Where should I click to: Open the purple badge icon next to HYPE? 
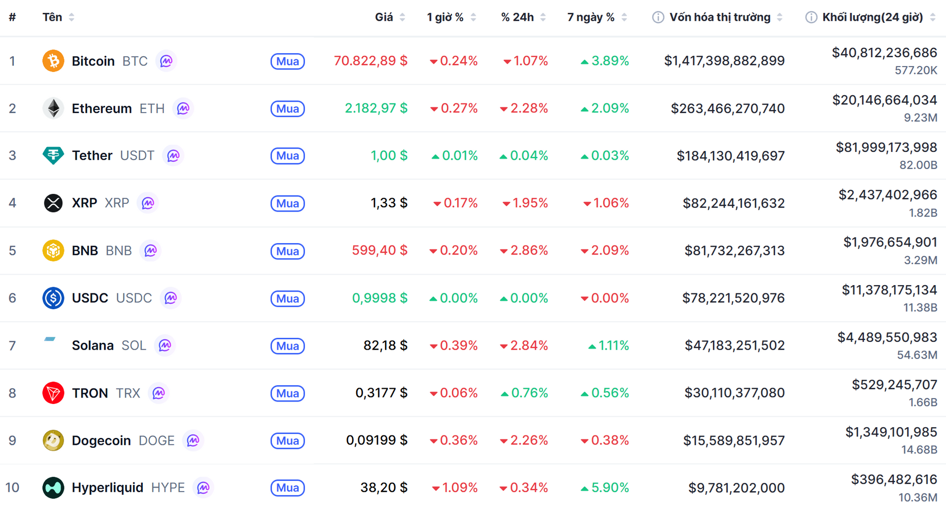point(203,488)
